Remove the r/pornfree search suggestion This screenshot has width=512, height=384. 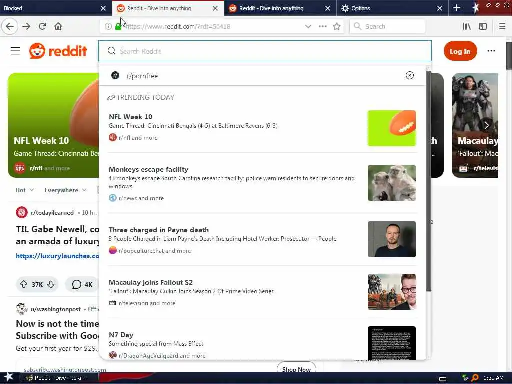pyautogui.click(x=410, y=75)
